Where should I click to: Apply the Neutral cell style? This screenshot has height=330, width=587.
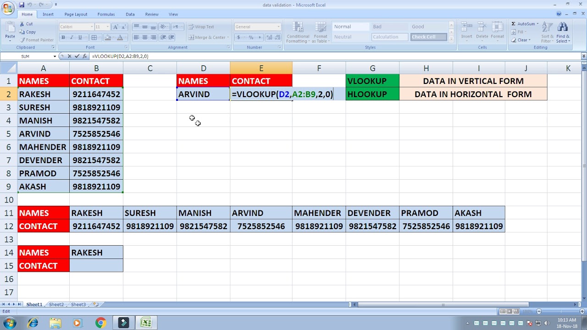click(351, 37)
